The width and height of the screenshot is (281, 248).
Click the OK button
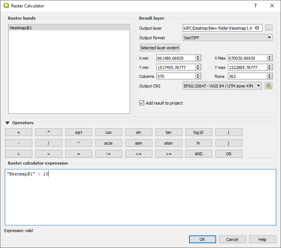(202, 239)
